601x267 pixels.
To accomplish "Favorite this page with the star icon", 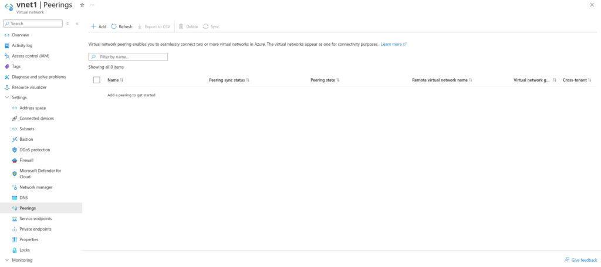I will tap(82, 5).
